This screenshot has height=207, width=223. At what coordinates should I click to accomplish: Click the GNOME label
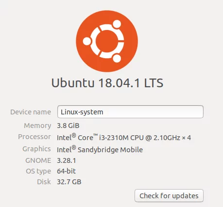38,160
